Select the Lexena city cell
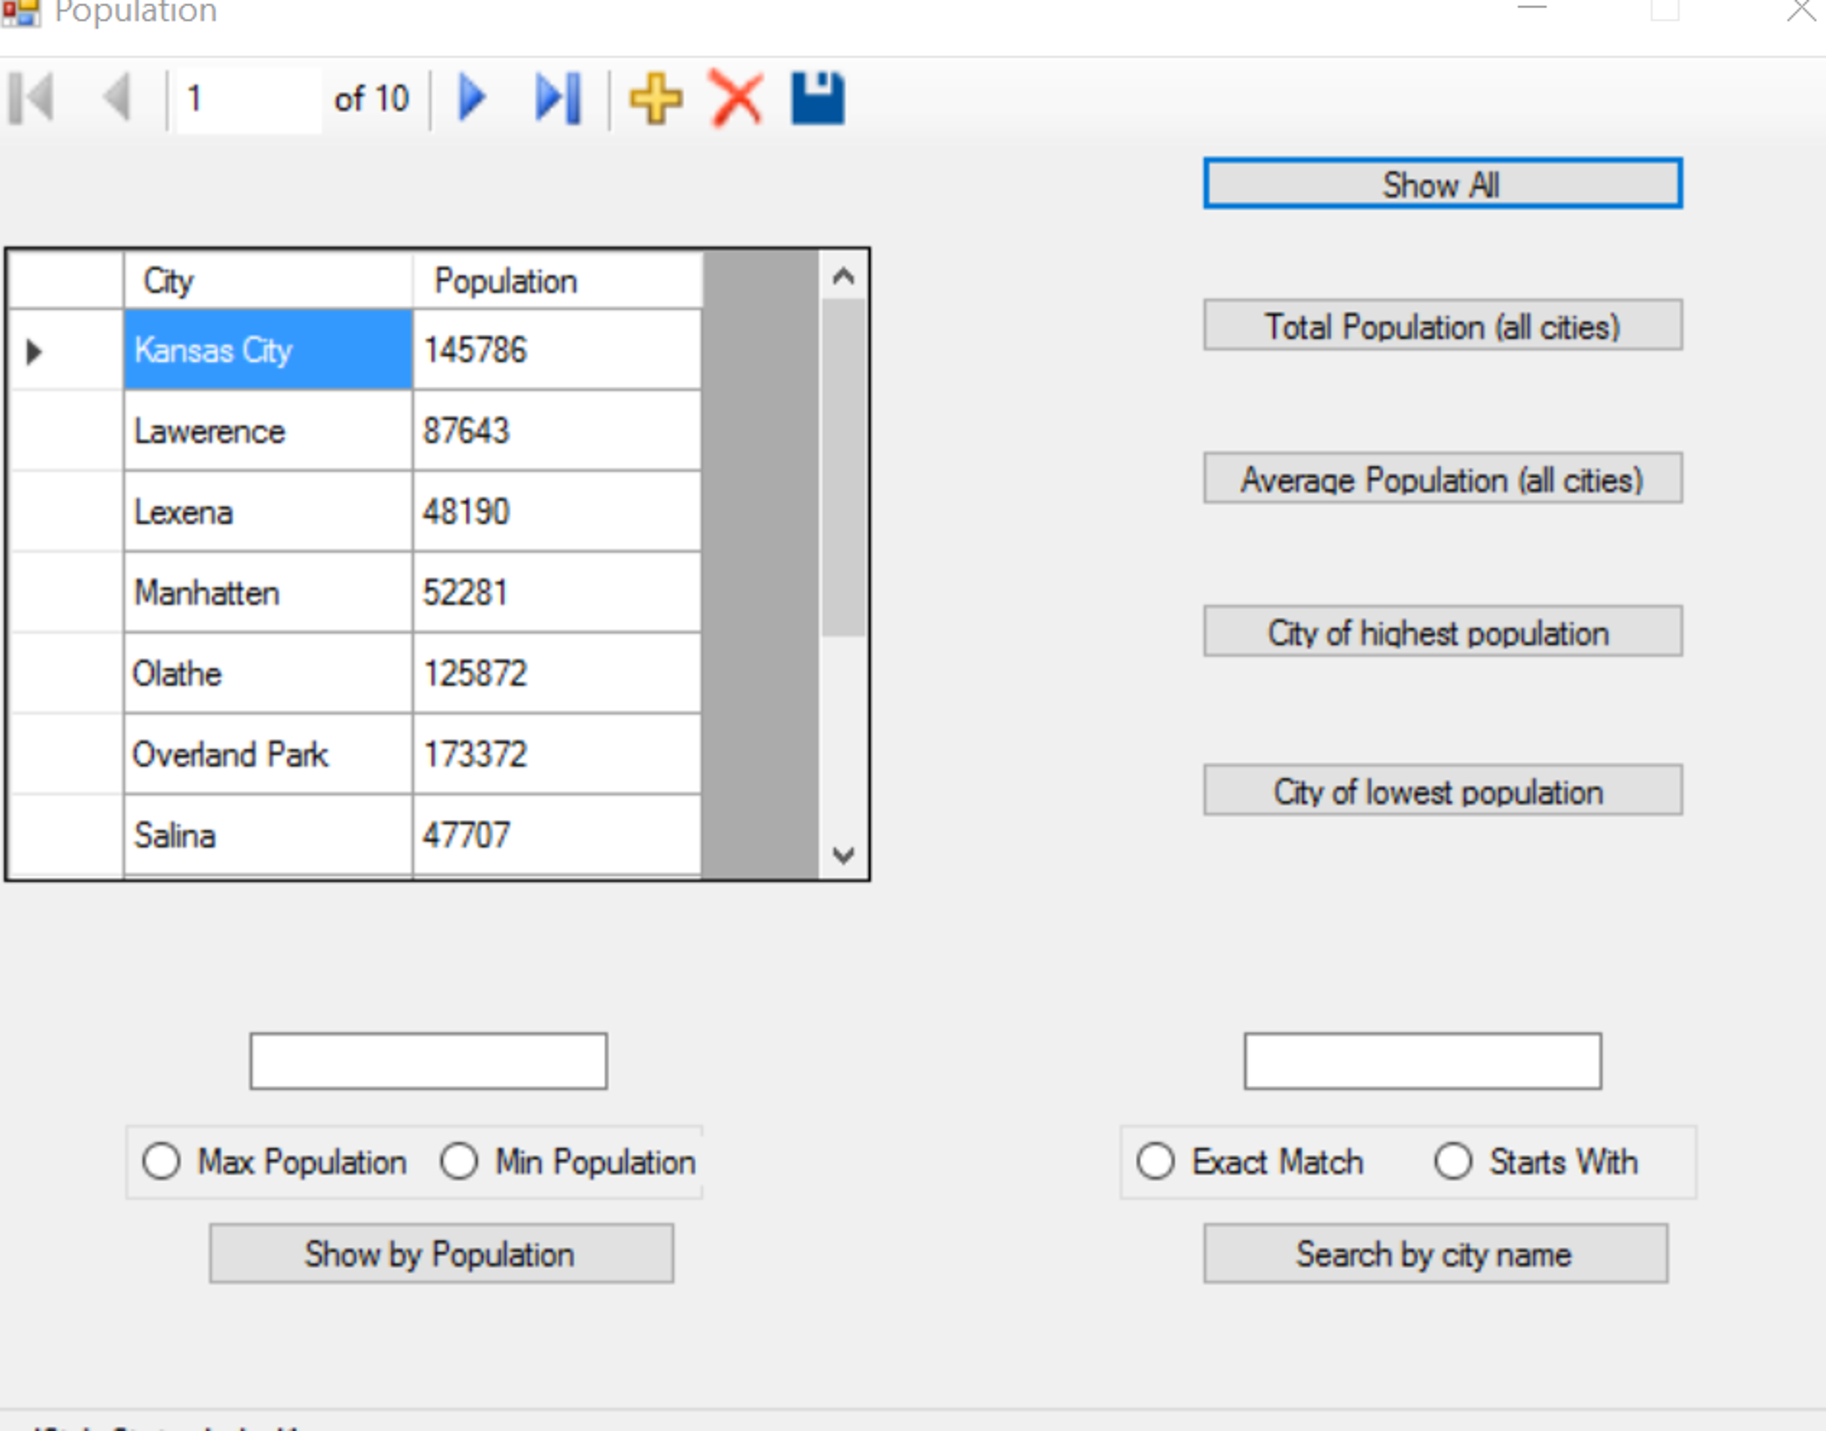 pyautogui.click(x=268, y=511)
